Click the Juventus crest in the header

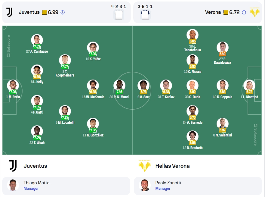click(x=9, y=12)
